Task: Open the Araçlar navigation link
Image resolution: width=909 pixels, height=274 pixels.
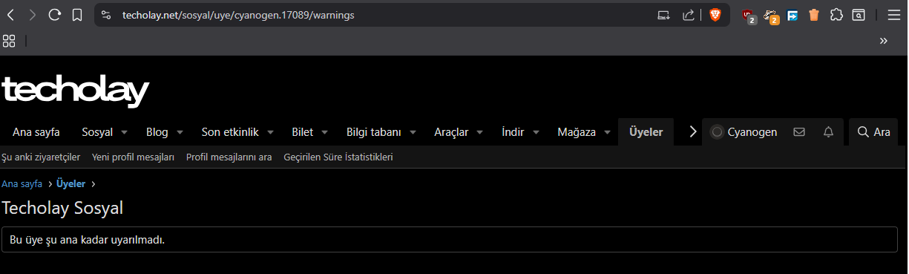Action: tap(451, 132)
